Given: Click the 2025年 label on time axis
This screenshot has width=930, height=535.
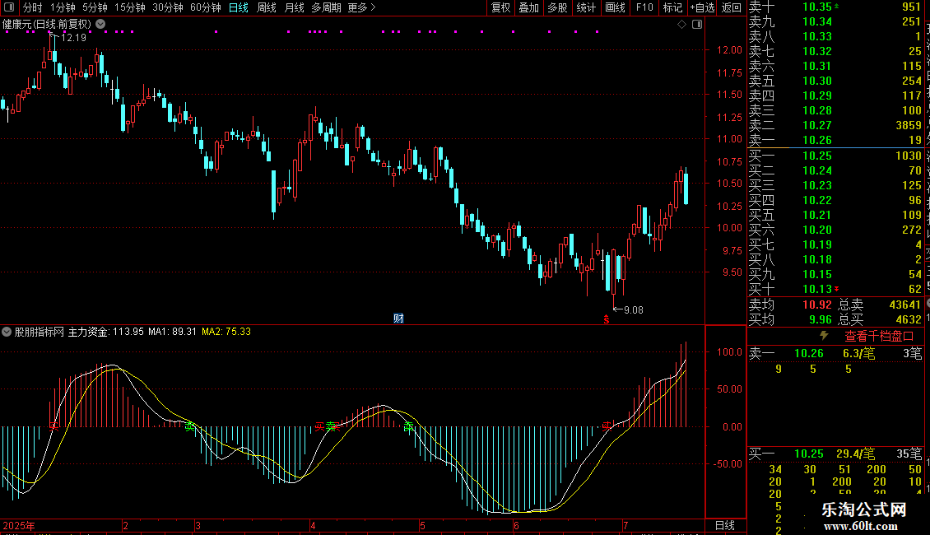Looking at the screenshot, I should tap(19, 525).
